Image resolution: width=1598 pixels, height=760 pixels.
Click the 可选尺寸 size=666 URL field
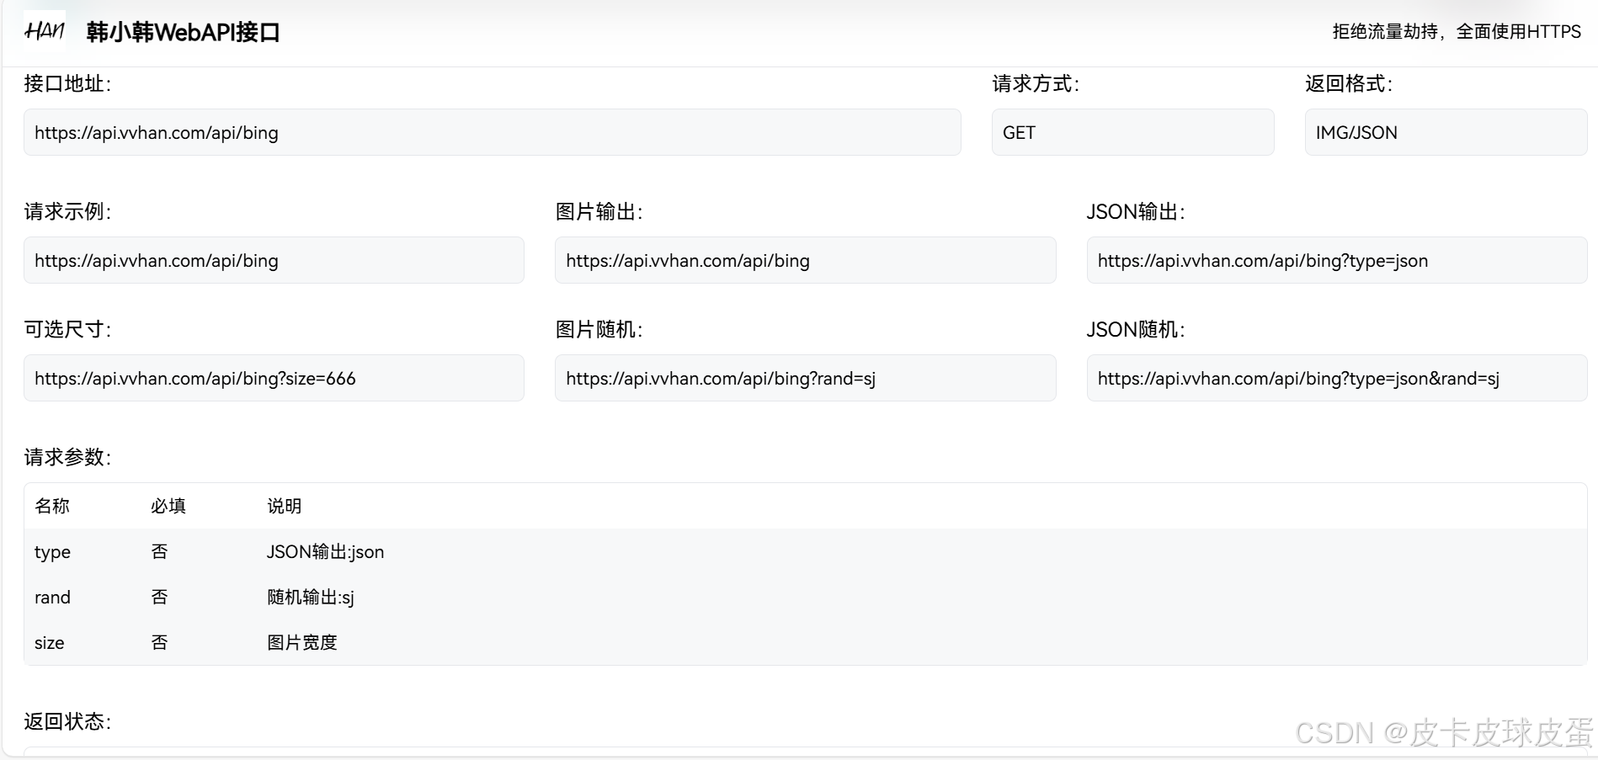point(274,378)
